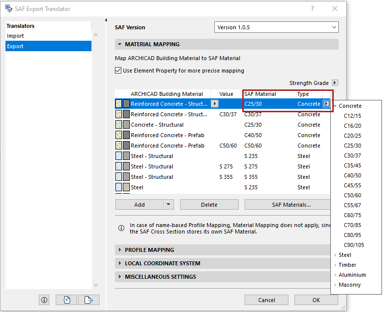
Task: Expand the PROFILE MAPPING section
Action: coord(119,250)
